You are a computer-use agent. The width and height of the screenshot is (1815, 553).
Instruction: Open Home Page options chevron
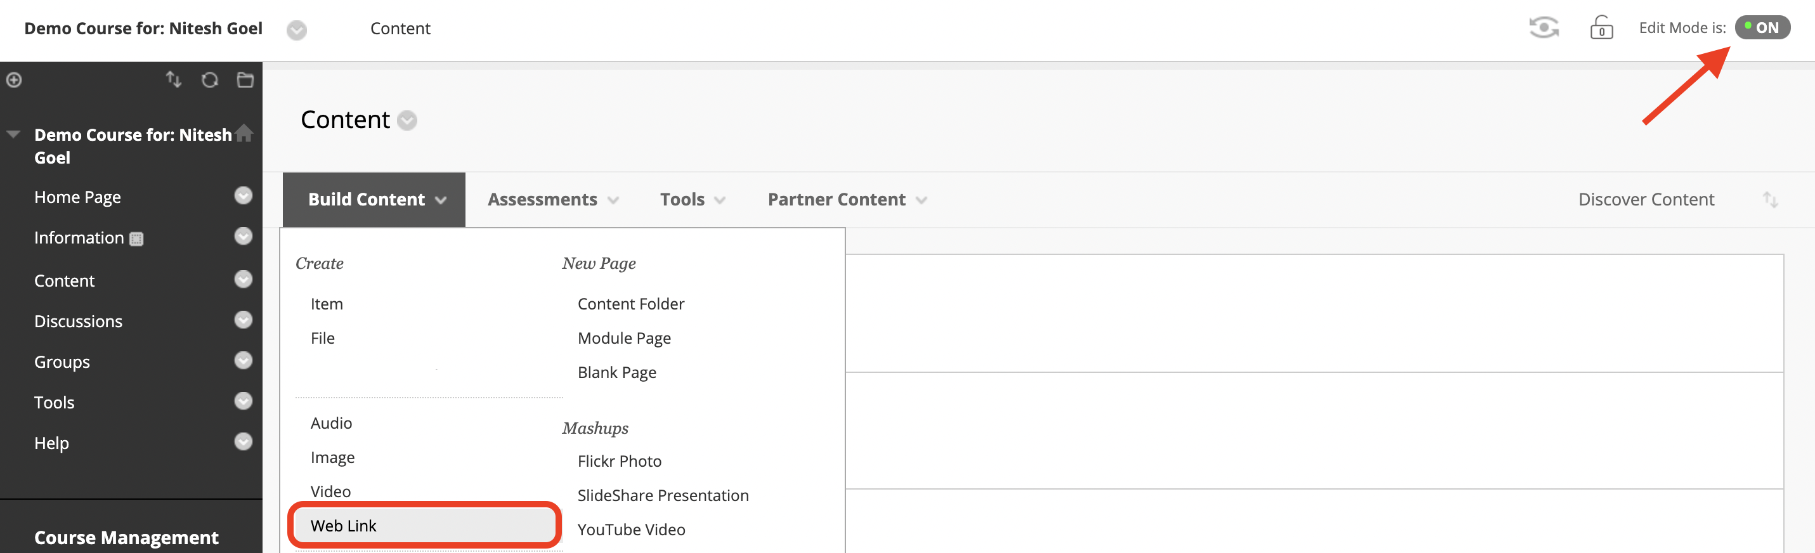(x=243, y=195)
